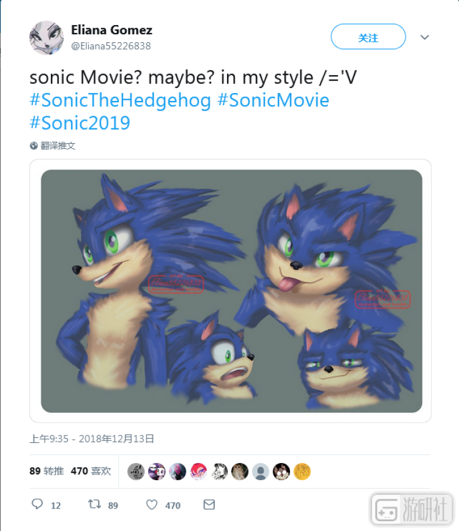Click the 关注 follow button
459x531 pixels.
tap(368, 37)
